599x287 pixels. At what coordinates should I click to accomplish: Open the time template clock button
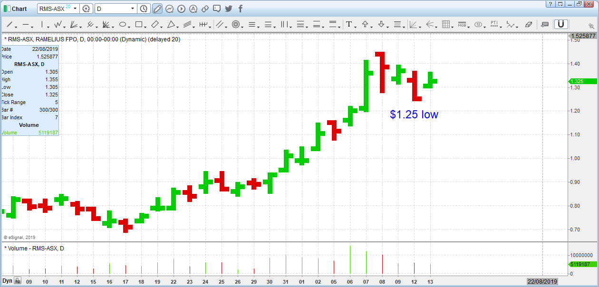click(x=145, y=9)
